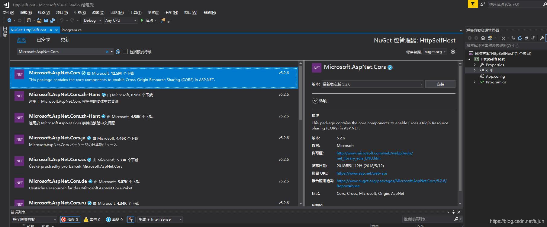The width and height of the screenshot is (547, 227).
Task: Open Any CPU platform dropdown
Action: pyautogui.click(x=121, y=20)
